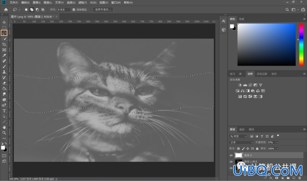This screenshot has width=307, height=181.
Task: Enable New Selection mode
Action: click(x=26, y=10)
